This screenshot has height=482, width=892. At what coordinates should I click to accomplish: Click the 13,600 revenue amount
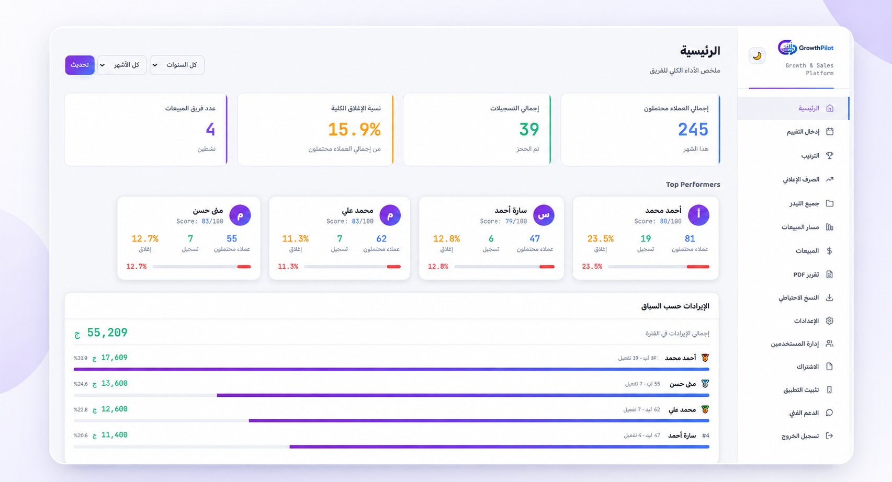pyautogui.click(x=114, y=383)
